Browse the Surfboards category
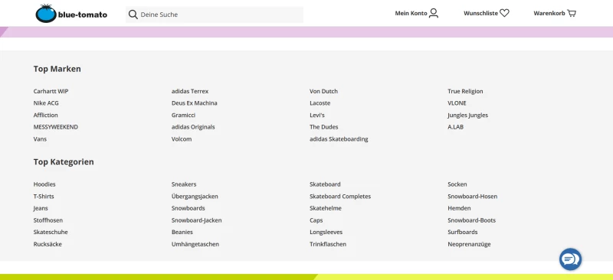Viewport: 613px width, 280px height. click(463, 232)
